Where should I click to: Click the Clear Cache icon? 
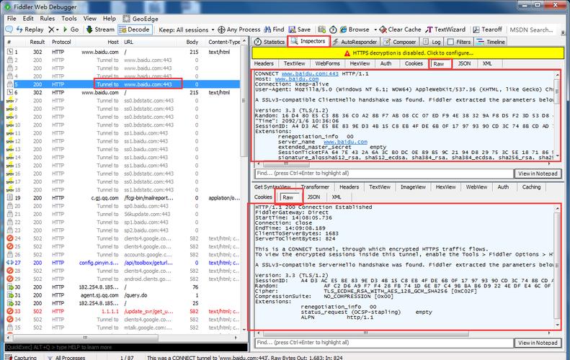tap(382, 30)
